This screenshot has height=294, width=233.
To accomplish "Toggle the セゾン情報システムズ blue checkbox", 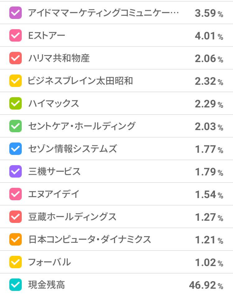I will (x=16, y=149).
